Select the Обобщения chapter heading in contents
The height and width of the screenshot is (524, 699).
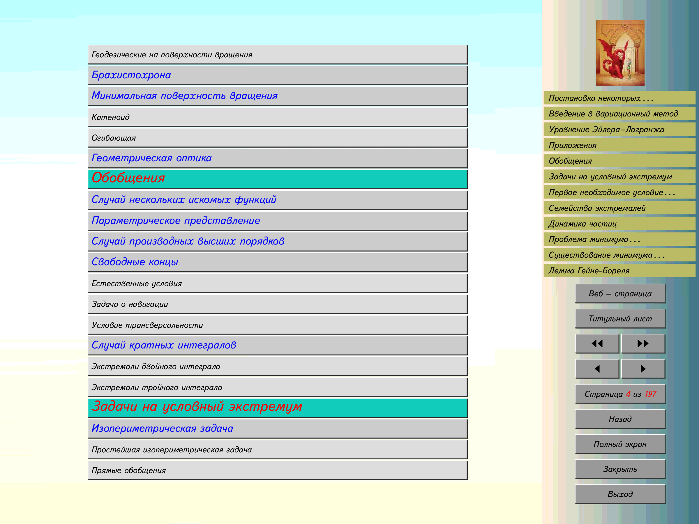tap(128, 178)
